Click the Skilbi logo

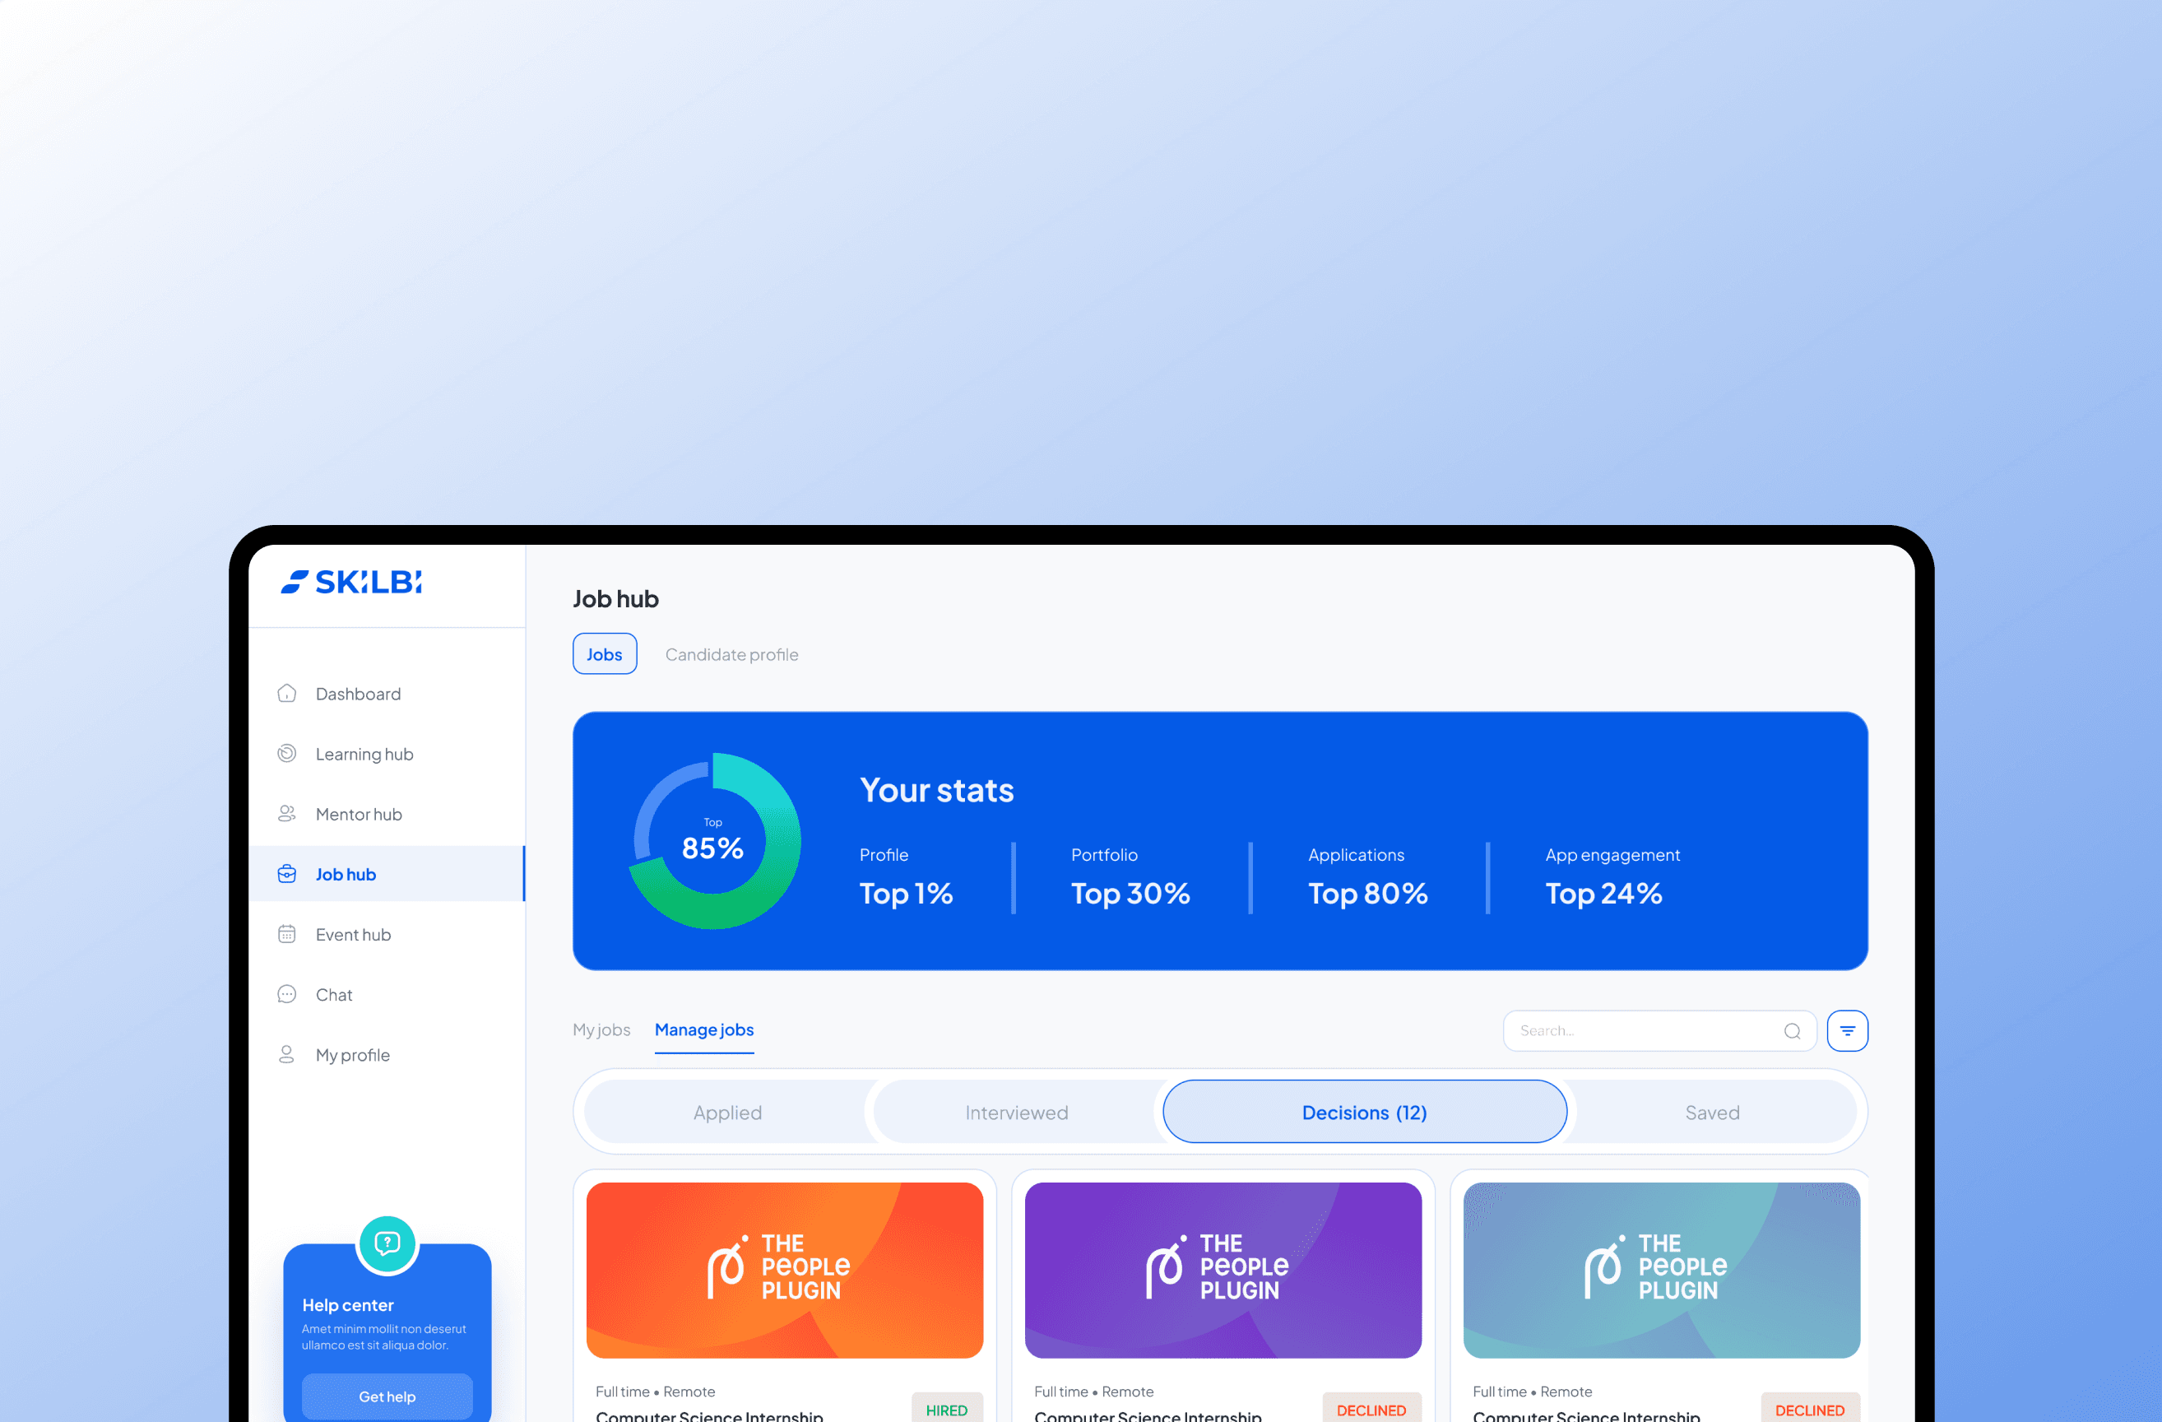tap(350, 582)
